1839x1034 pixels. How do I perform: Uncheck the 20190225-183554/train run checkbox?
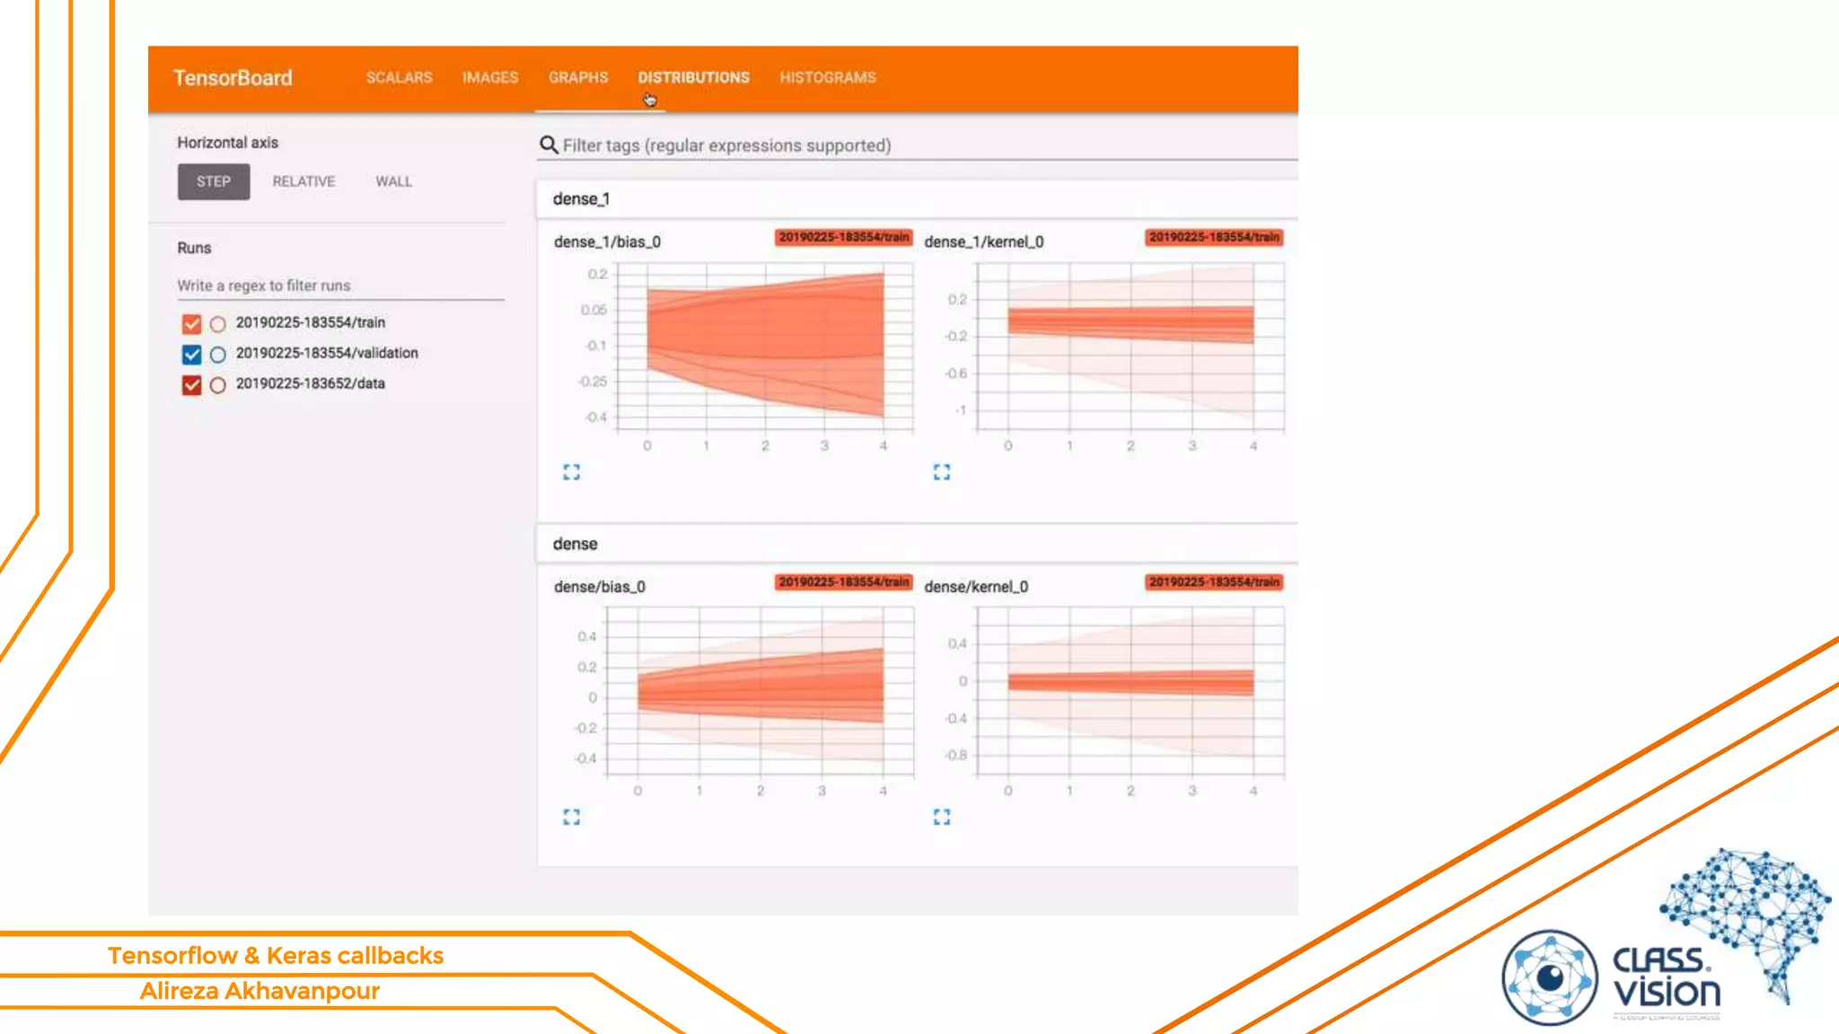[191, 324]
